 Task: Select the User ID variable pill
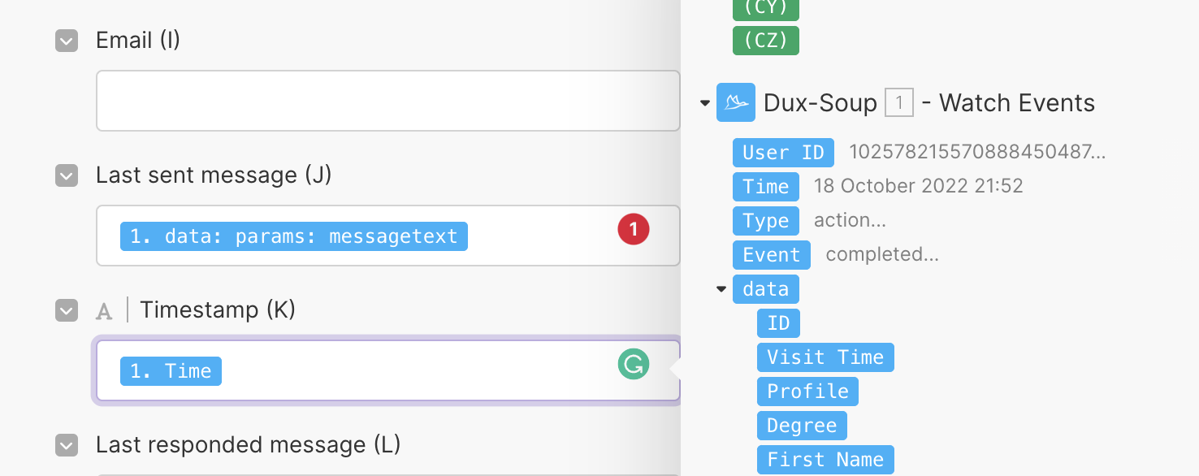782,153
